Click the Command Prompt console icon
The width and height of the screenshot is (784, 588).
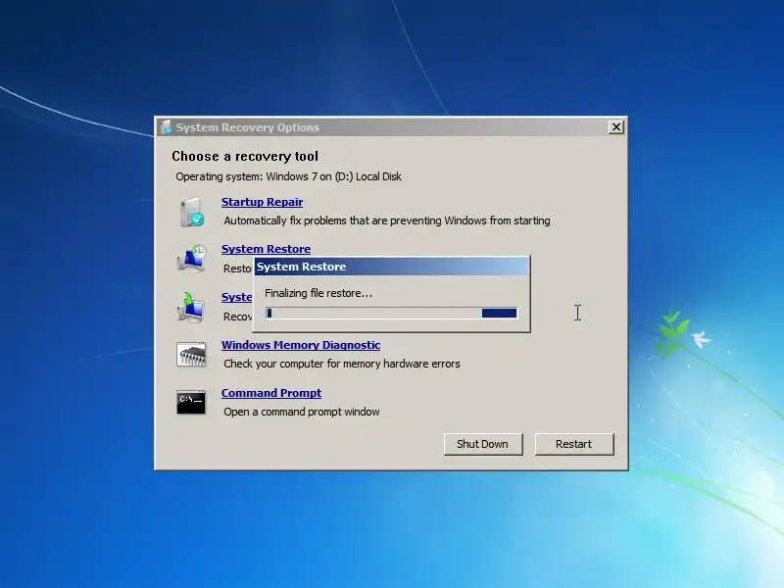click(191, 403)
